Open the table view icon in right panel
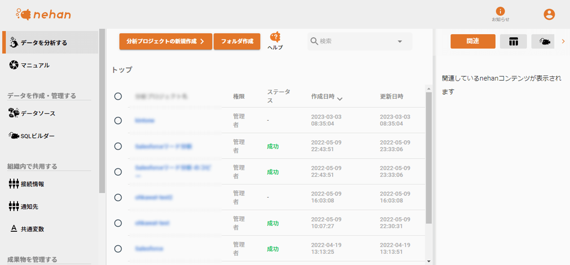The image size is (570, 265). 513,41
